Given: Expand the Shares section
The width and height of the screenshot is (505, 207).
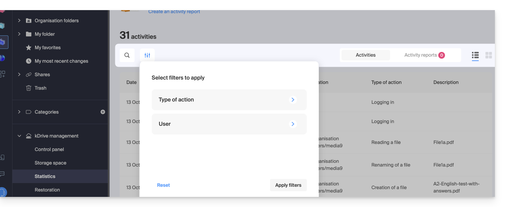Looking at the screenshot, I should point(19,75).
